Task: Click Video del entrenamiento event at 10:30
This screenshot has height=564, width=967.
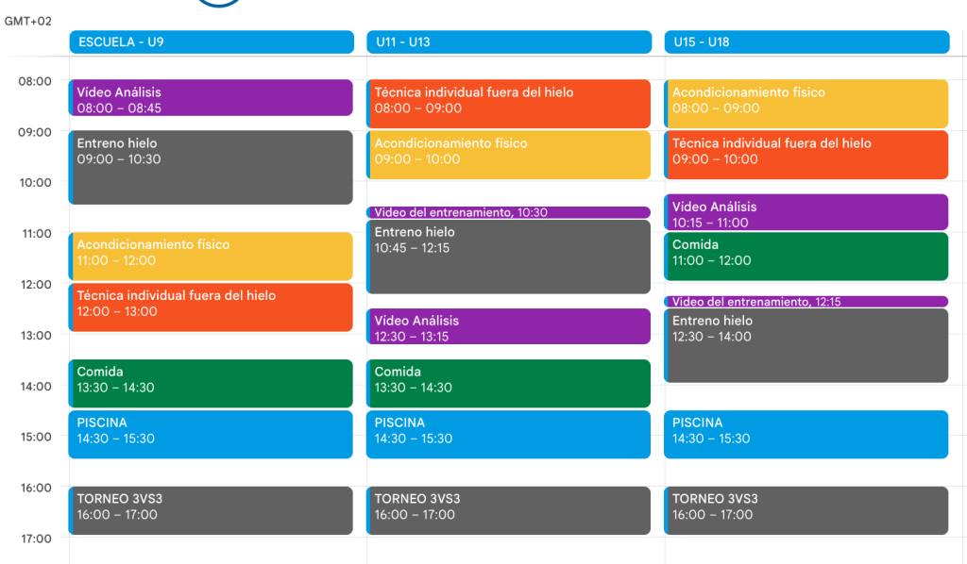Action: [508, 212]
